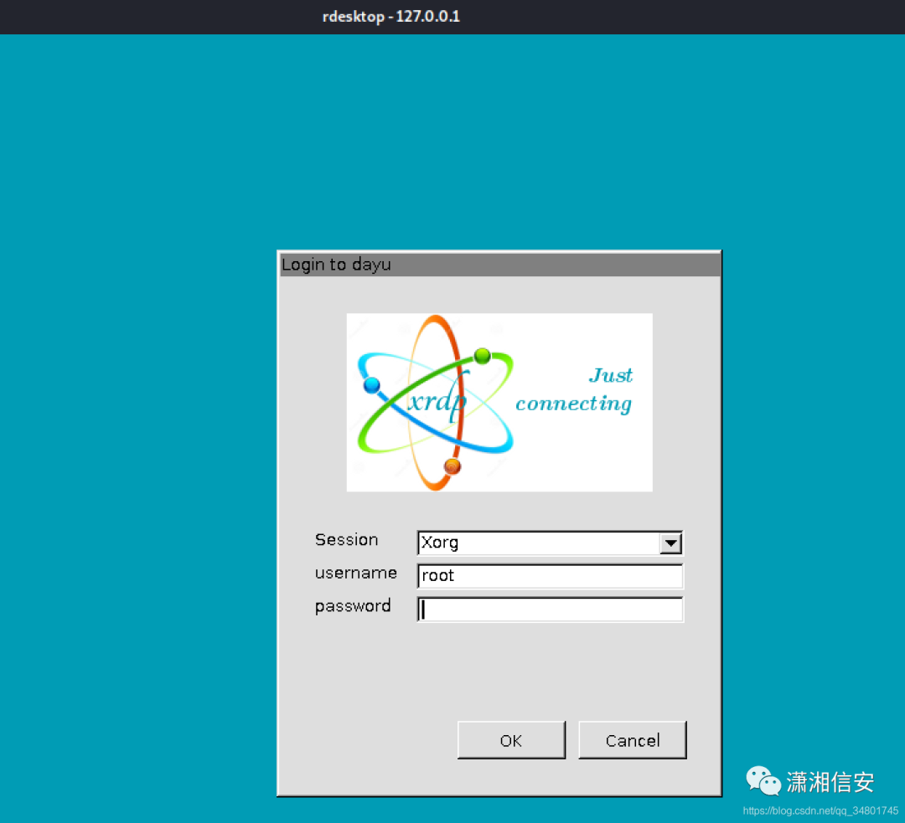Click the 'Just connecting' slogan text
This screenshot has width=905, height=823.
pos(574,390)
